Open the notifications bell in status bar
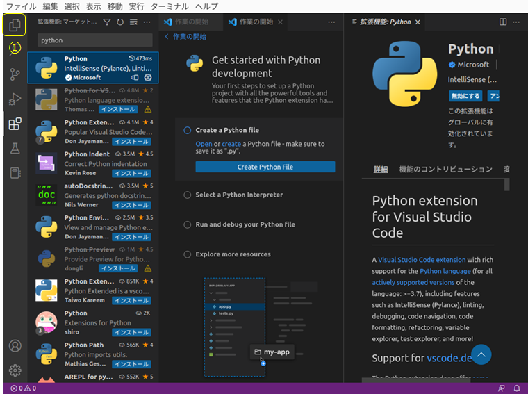The width and height of the screenshot is (528, 394). click(516, 388)
